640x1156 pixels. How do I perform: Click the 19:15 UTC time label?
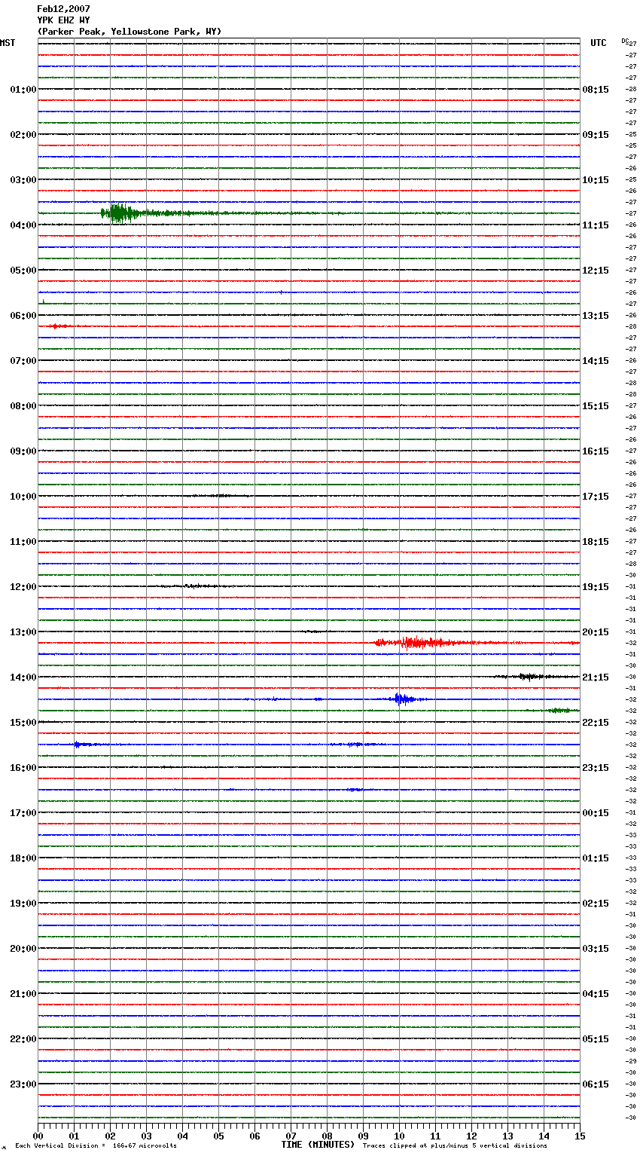pyautogui.click(x=596, y=587)
